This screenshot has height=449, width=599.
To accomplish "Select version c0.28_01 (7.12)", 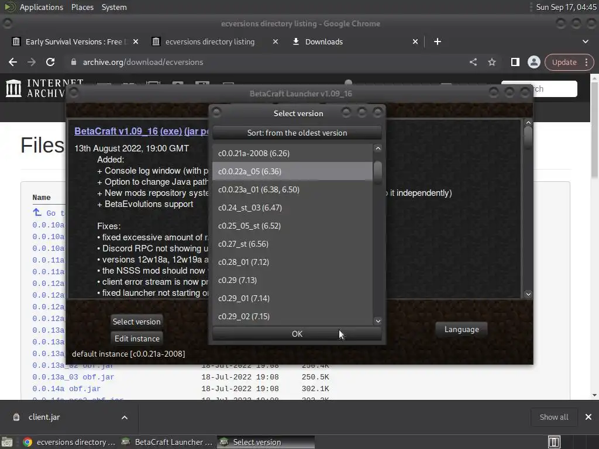I will tap(292, 262).
